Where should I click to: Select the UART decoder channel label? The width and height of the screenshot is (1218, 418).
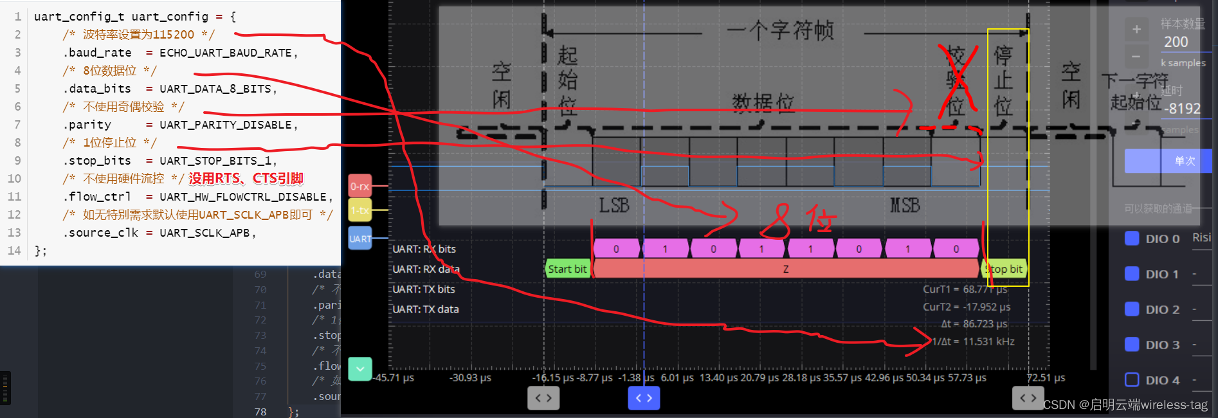click(x=360, y=239)
